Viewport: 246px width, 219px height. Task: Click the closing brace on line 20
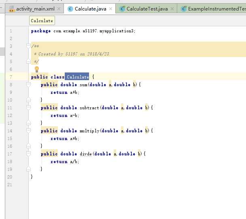pos(32,176)
